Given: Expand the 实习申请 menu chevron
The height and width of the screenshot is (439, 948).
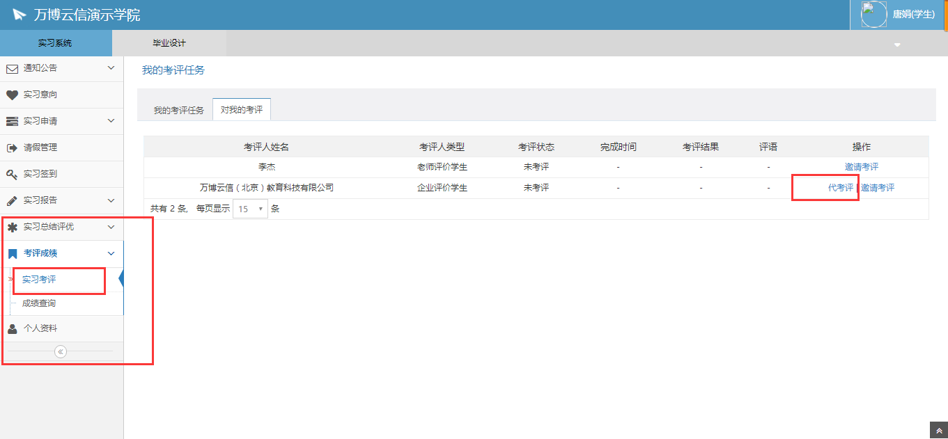Looking at the screenshot, I should pos(111,121).
